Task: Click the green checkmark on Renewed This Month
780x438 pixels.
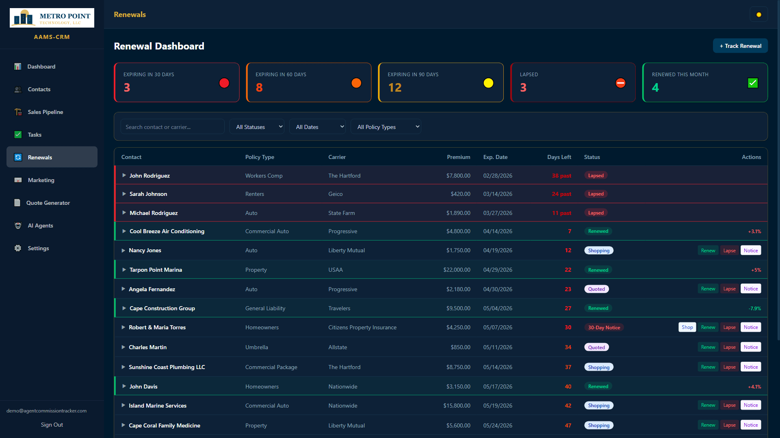Action: (x=752, y=83)
